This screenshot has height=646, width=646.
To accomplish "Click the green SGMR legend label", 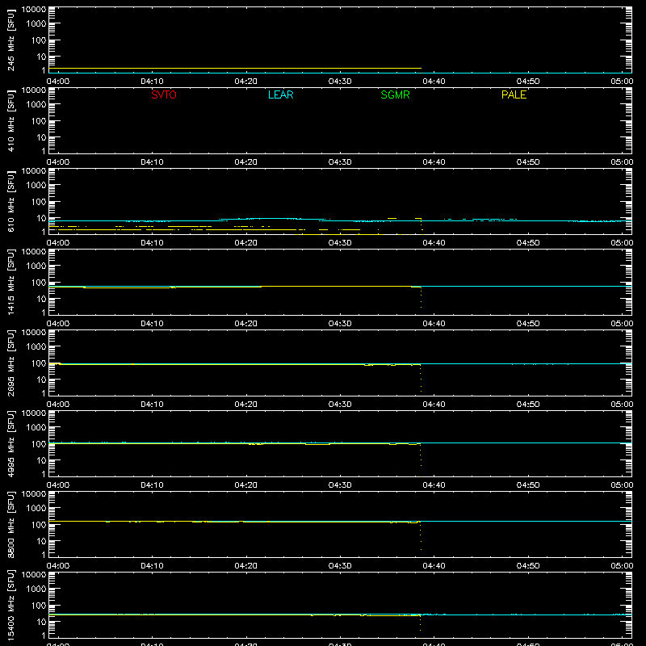I will click(395, 94).
